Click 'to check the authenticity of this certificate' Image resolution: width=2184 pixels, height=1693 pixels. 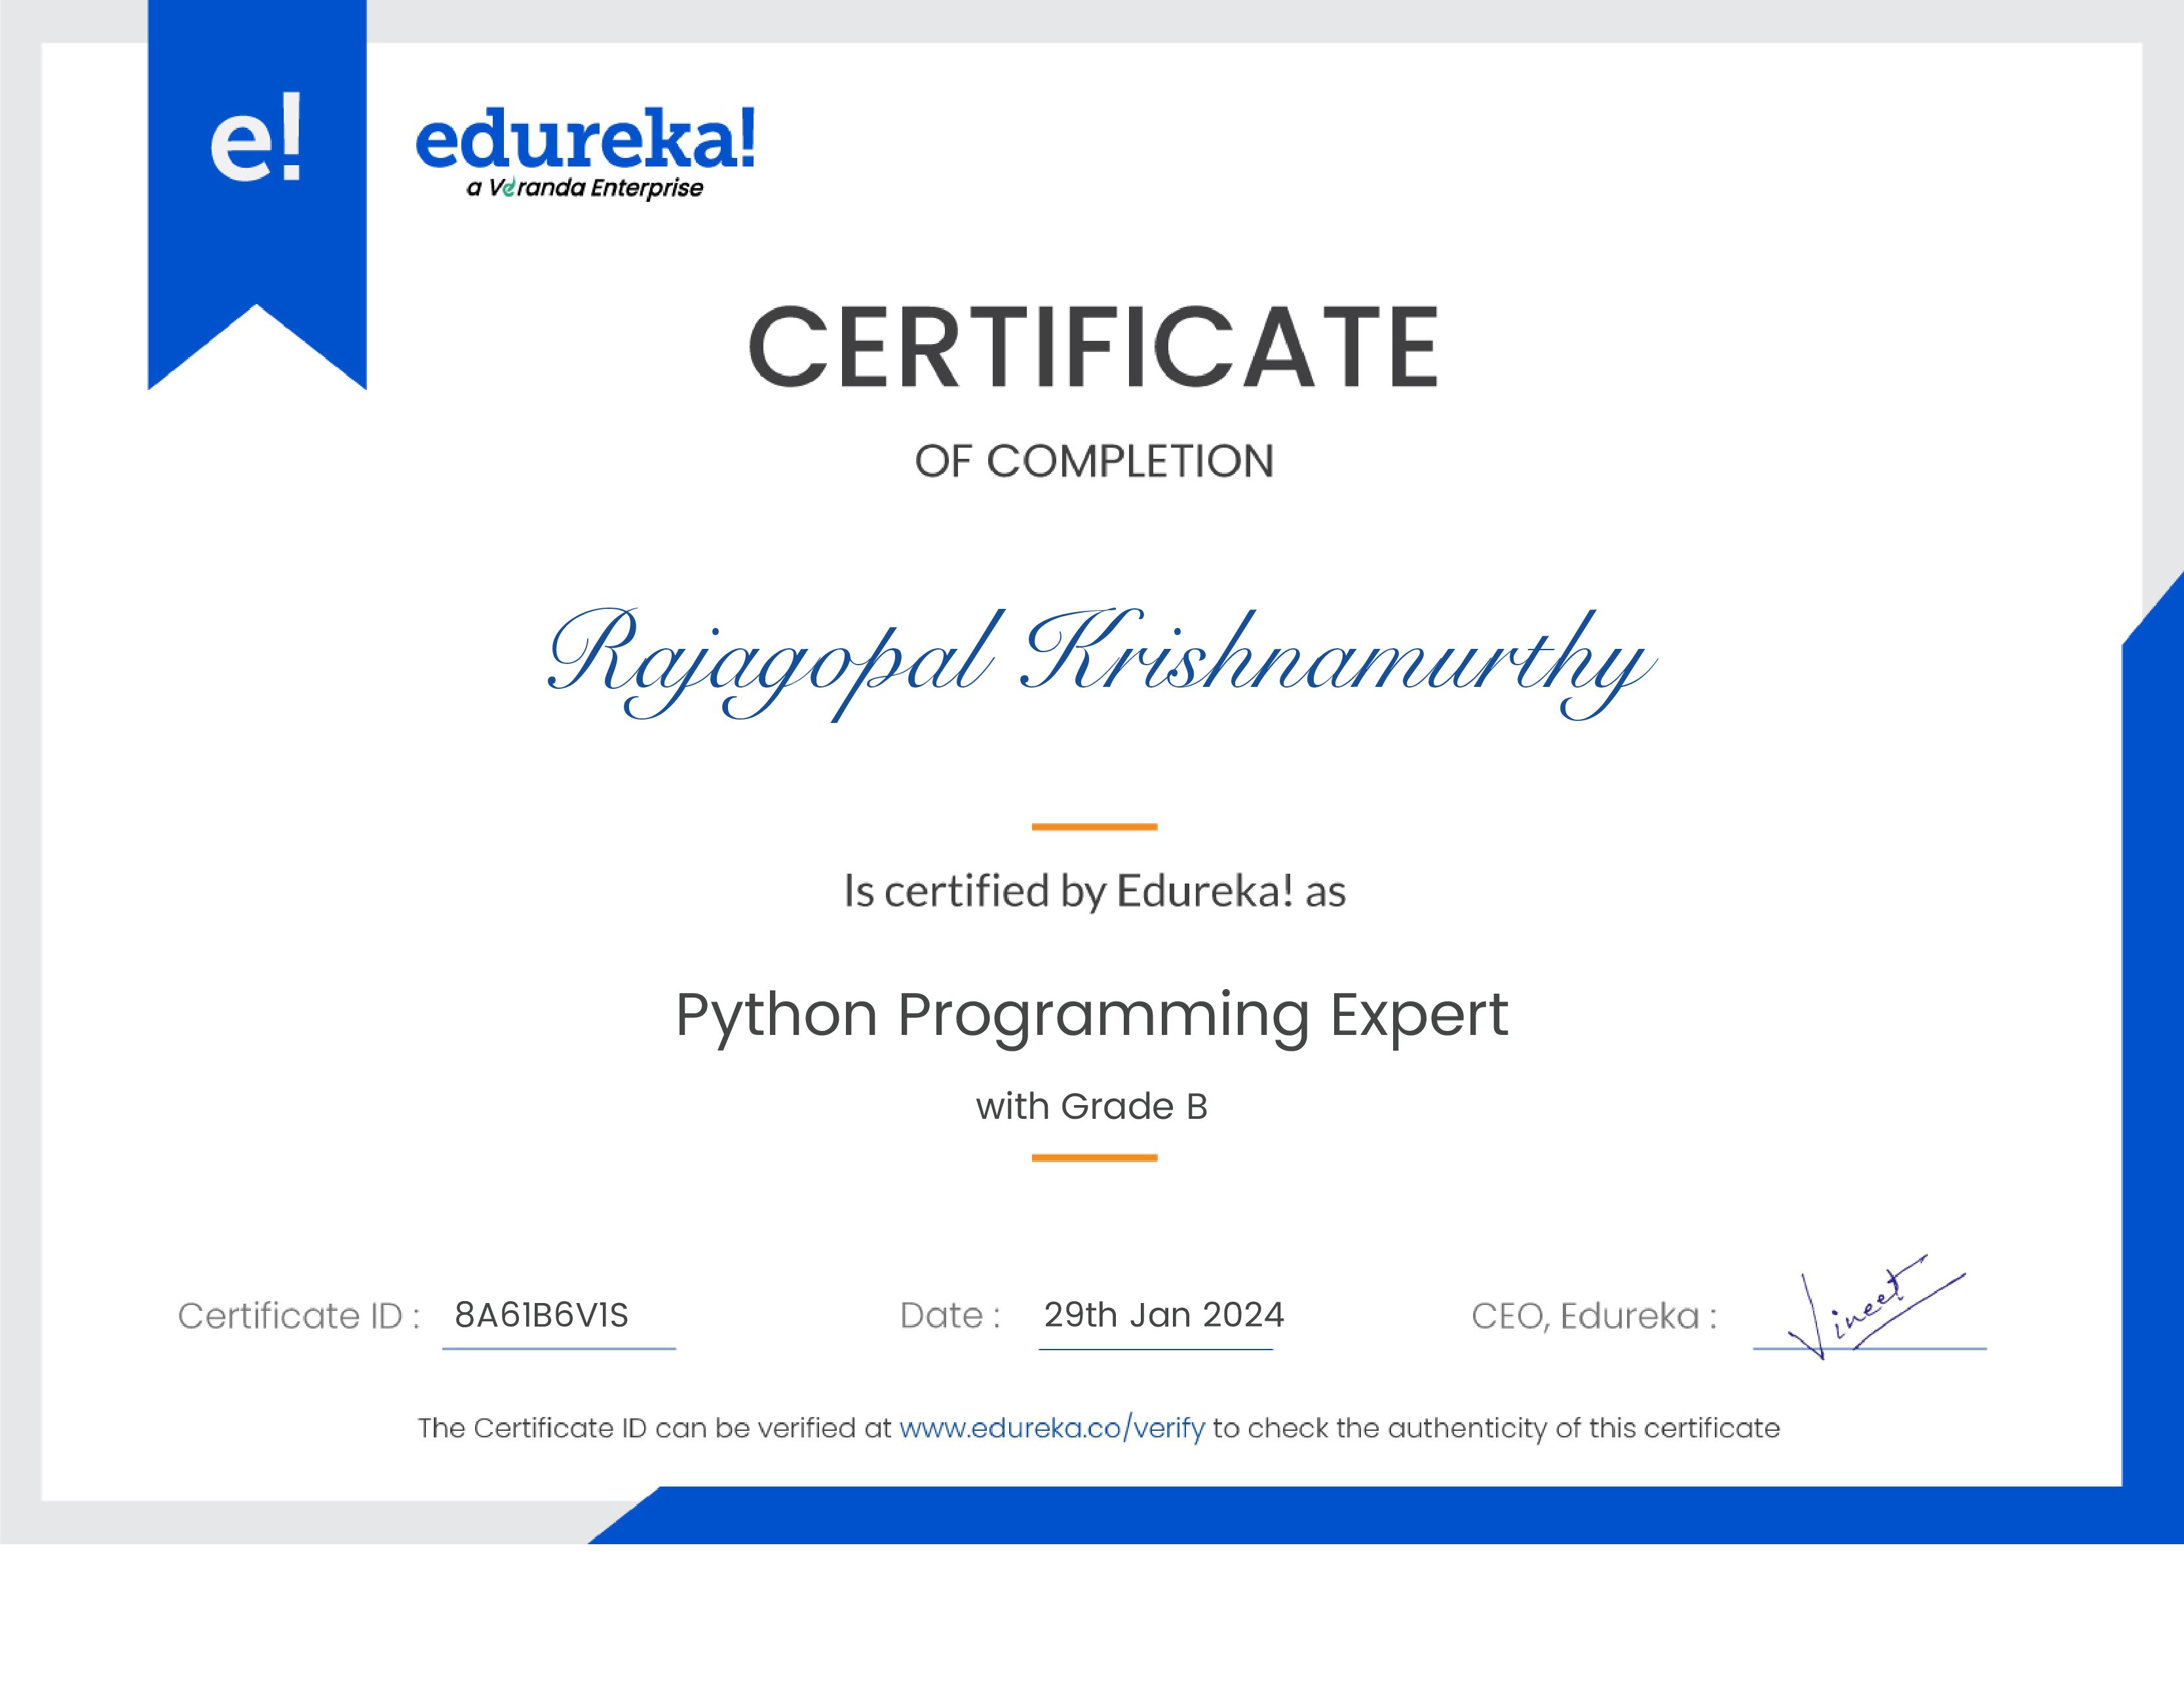(x=1497, y=1428)
